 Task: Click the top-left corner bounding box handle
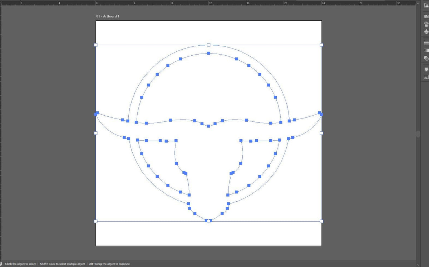[95, 45]
